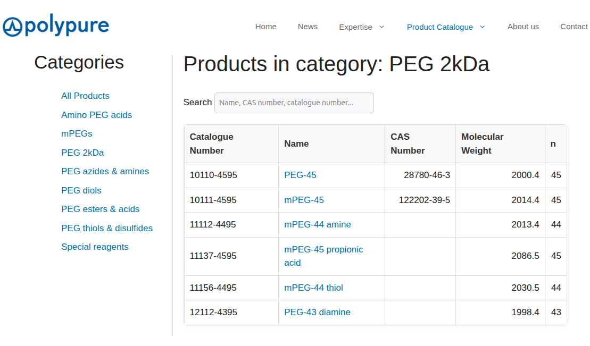The image size is (590, 346).
Task: Open the News section
Action: pos(308,27)
